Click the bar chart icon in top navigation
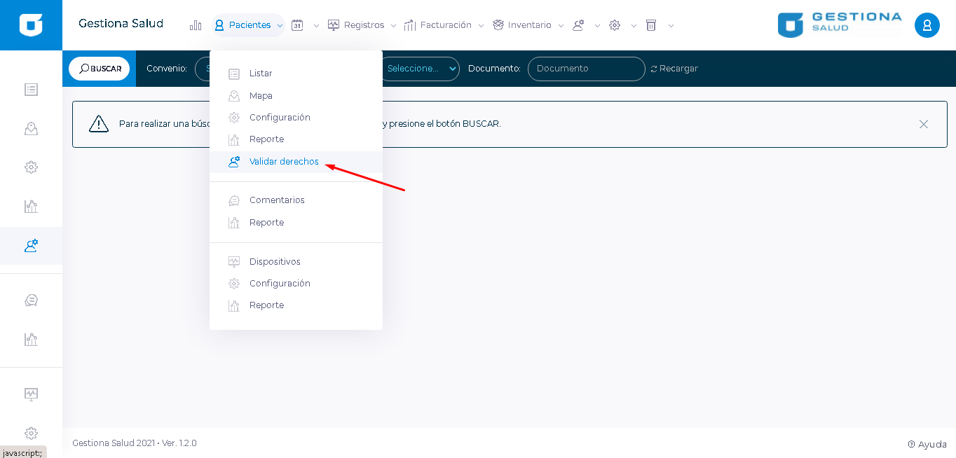Image resolution: width=956 pixels, height=458 pixels. tap(196, 25)
